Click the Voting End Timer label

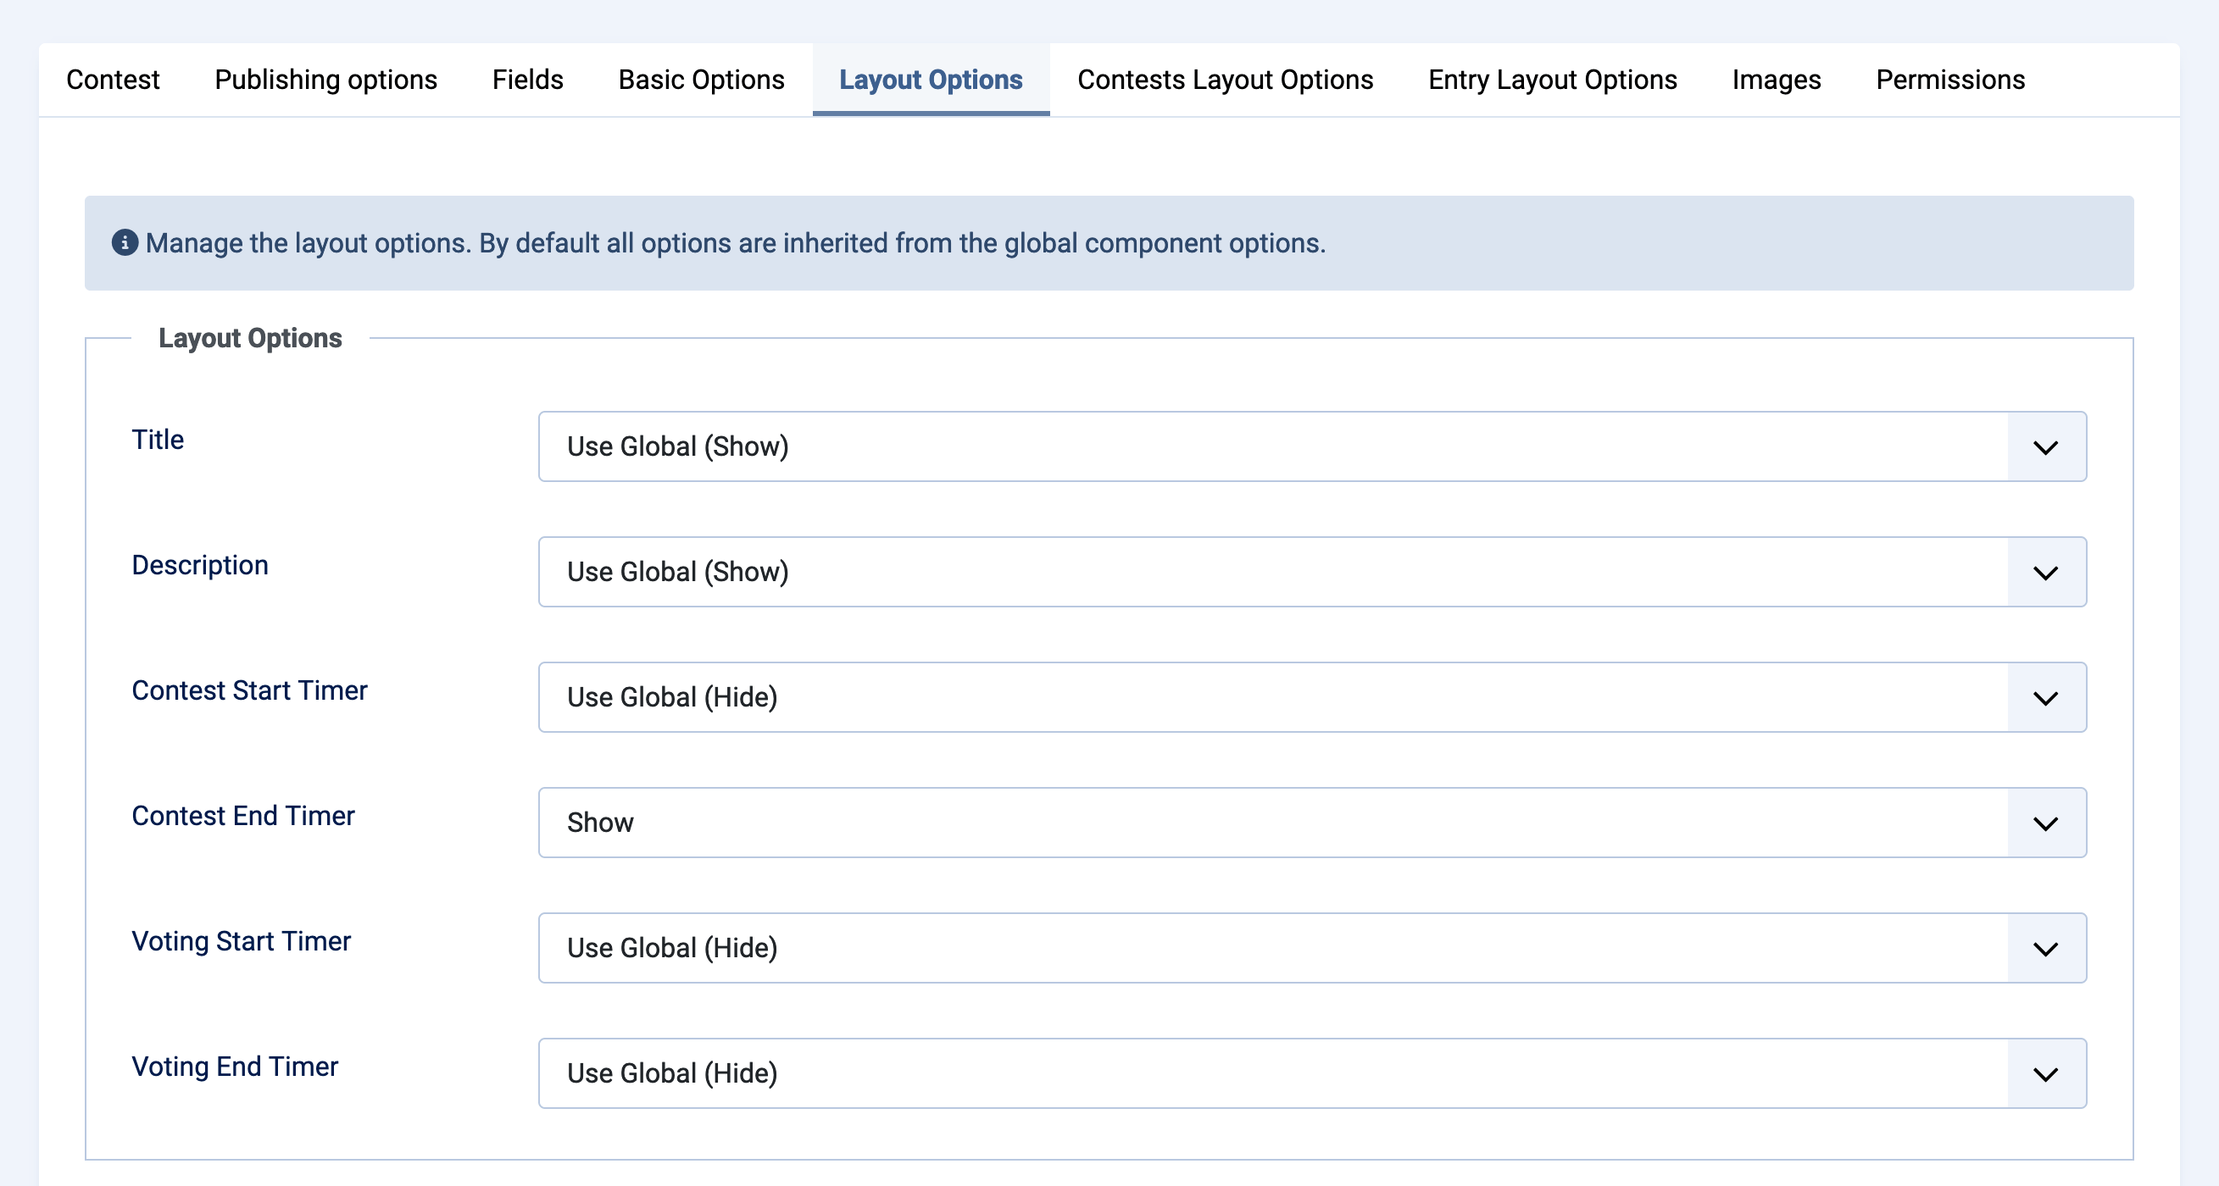234,1067
